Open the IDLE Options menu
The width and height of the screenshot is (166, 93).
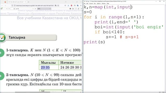point(99,3)
